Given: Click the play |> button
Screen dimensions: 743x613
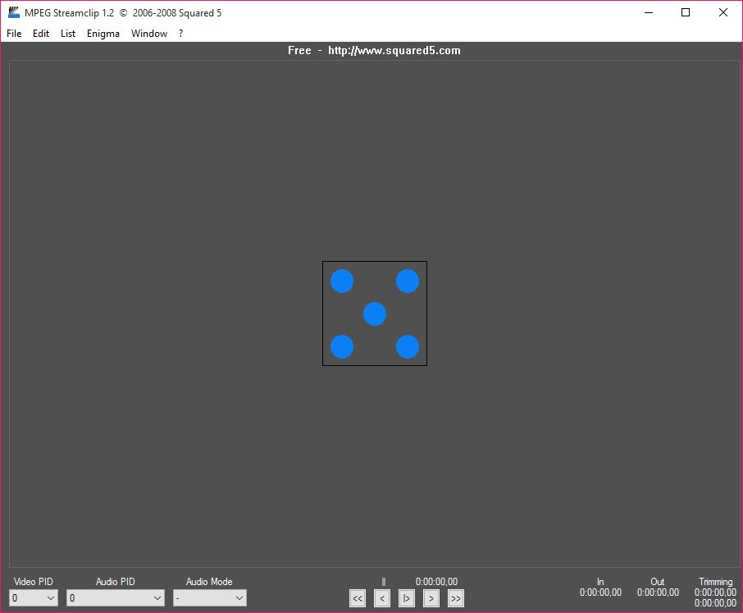Looking at the screenshot, I should 407,598.
